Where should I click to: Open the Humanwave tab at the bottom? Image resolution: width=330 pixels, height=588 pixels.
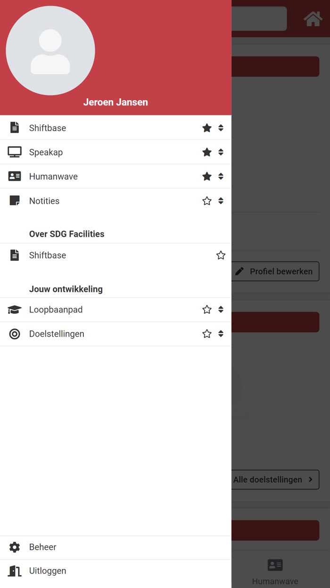[x=275, y=570]
